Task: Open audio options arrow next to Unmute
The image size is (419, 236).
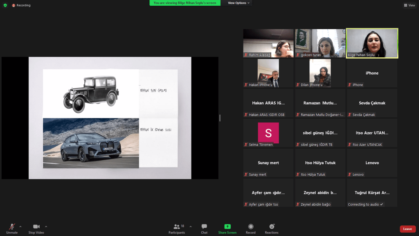Action: pos(20,226)
